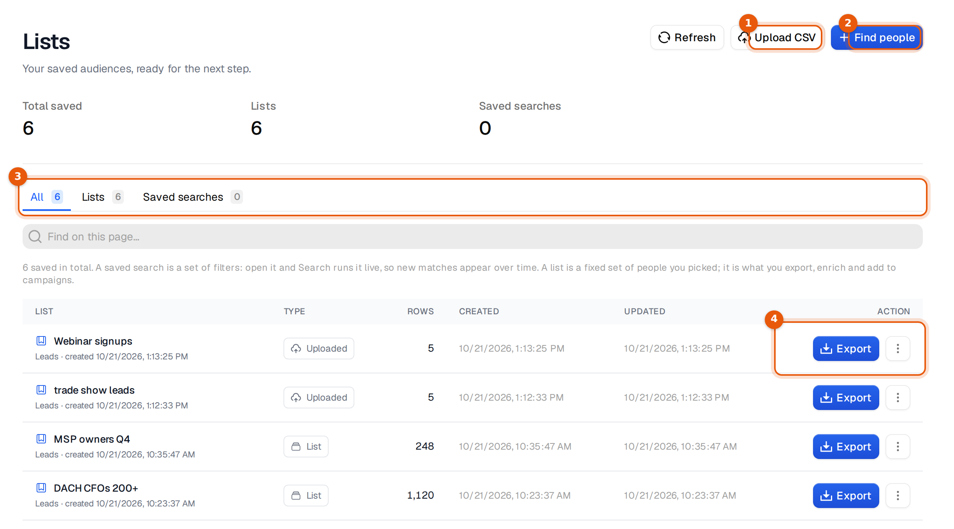Open the Webinar signups list
954x529 pixels.
coord(93,341)
